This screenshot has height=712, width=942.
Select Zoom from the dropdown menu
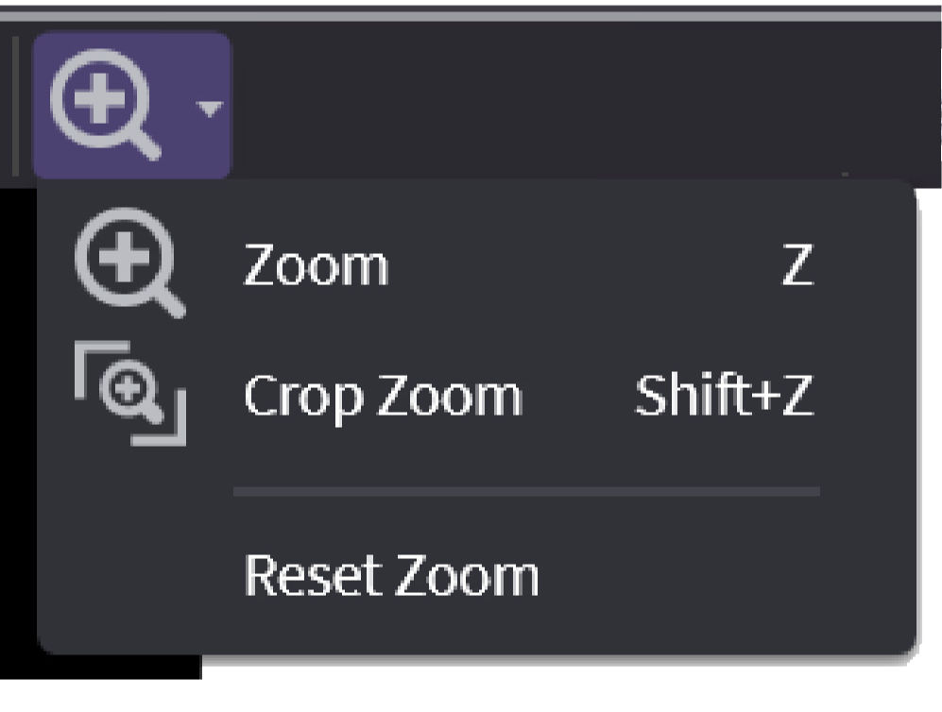[316, 267]
